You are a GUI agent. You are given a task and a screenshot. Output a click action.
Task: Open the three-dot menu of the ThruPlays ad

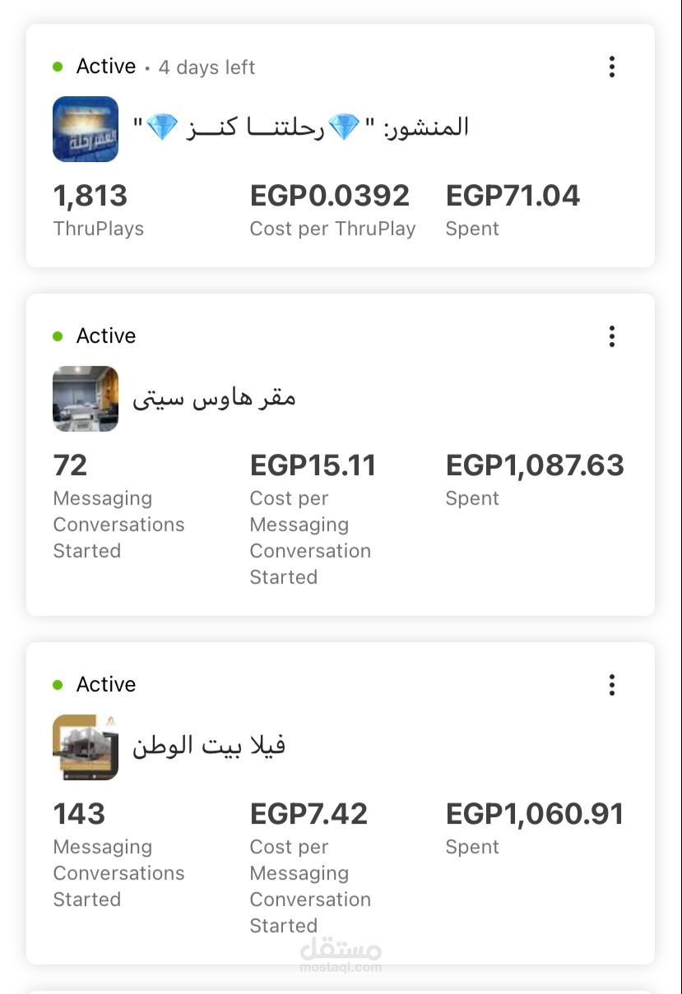point(611,67)
